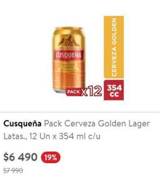This screenshot has width=160, height=187.
Task: Click the PACK x12 label badge
Action: point(84,92)
